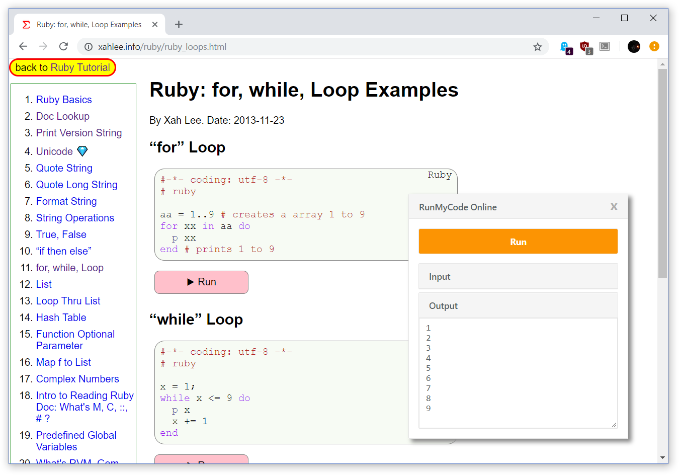The height and width of the screenshot is (475, 679).
Task: Click the scrollbar down arrow
Action: (x=663, y=458)
